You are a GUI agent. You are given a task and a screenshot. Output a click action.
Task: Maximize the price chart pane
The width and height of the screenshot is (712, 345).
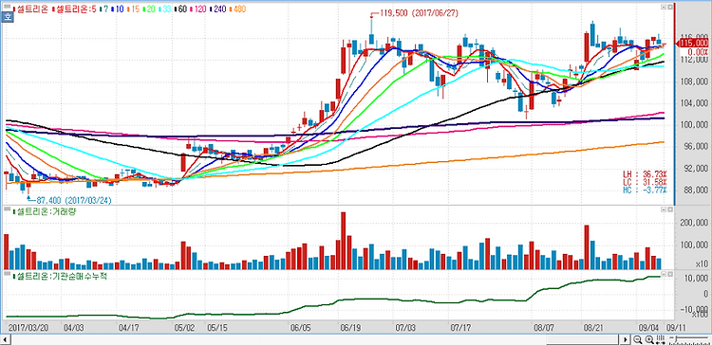pyautogui.click(x=670, y=8)
